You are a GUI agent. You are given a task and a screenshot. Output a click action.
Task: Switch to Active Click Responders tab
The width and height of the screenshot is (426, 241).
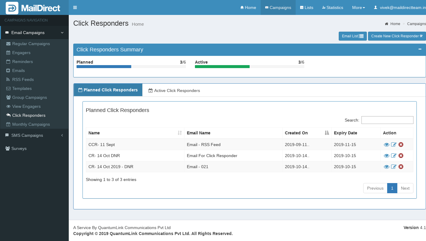pos(174,90)
